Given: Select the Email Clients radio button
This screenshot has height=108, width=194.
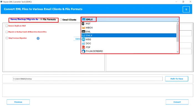Looking at the screenshot, I should [x=61, y=20].
